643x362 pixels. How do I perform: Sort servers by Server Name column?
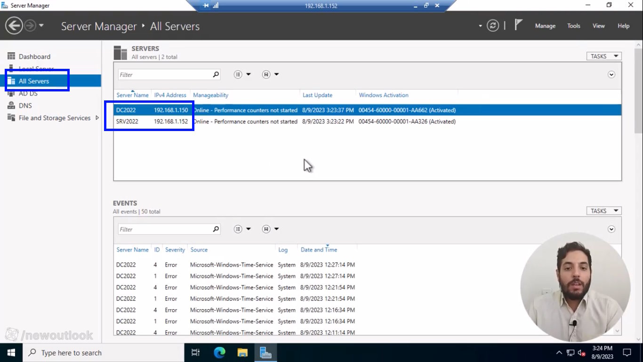coord(132,95)
